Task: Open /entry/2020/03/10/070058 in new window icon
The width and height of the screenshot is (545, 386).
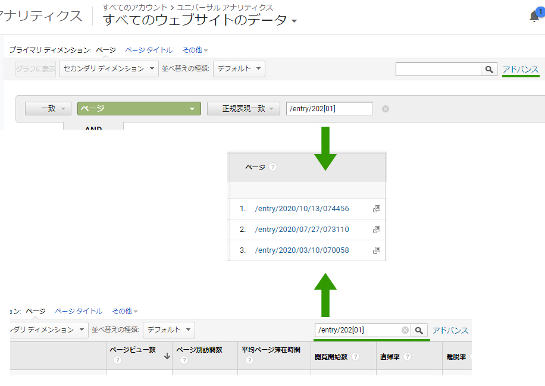Action: pyautogui.click(x=377, y=250)
